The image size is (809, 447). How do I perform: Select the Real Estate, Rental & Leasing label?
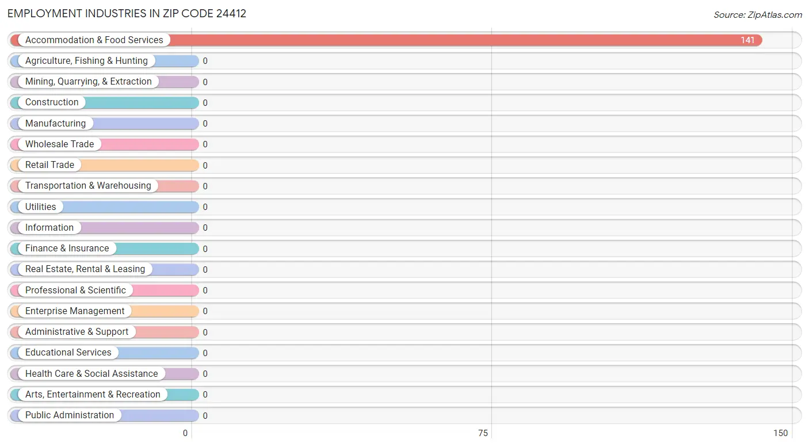pos(85,269)
